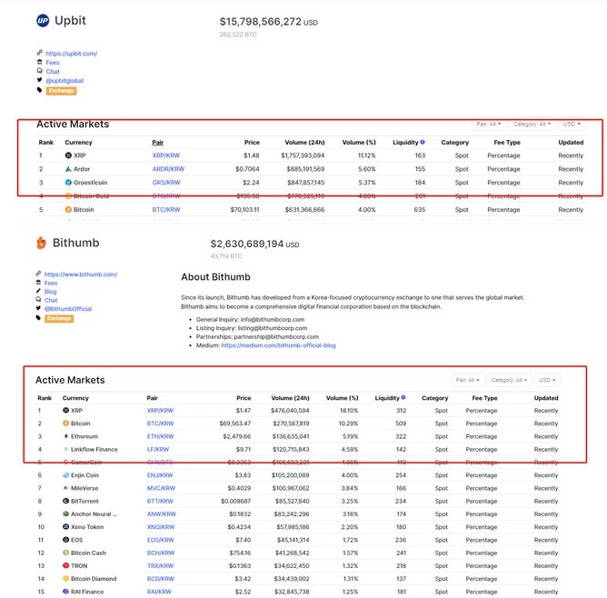Open the Bithumb Blog link
Screen dimensions: 607x598
click(50, 292)
